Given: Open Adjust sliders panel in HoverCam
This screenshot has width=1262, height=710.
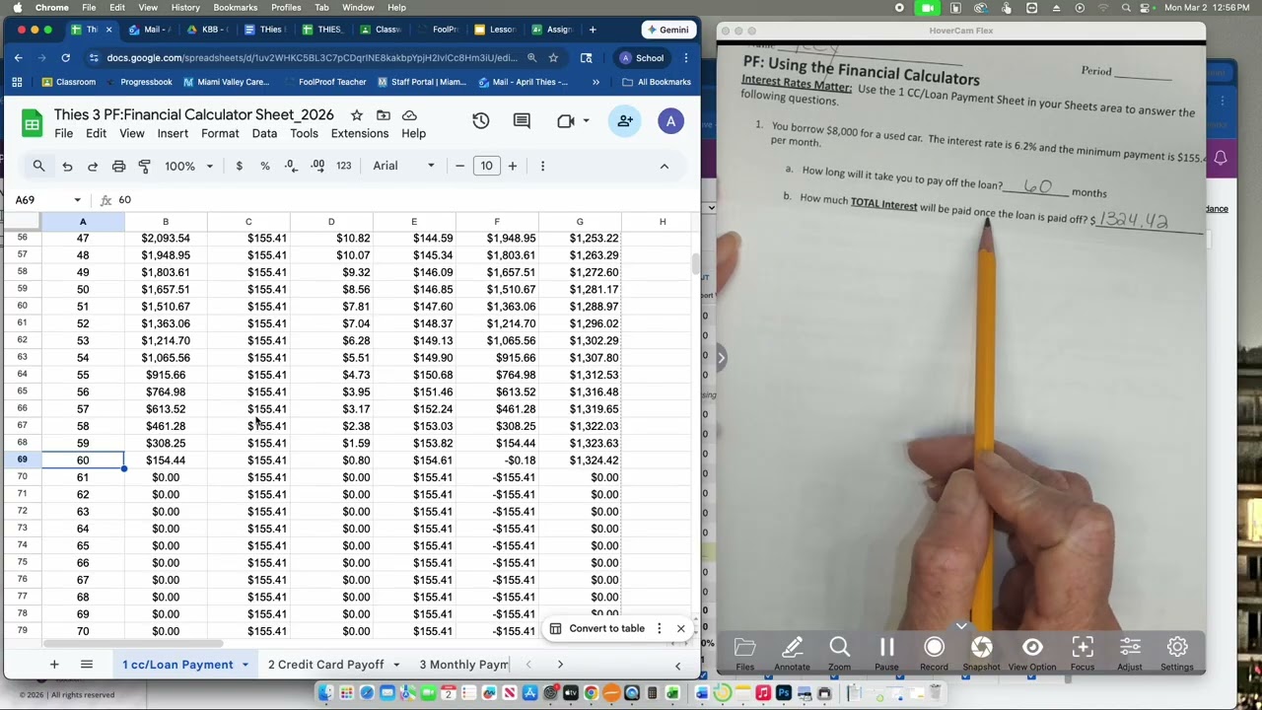Looking at the screenshot, I should point(1130,653).
